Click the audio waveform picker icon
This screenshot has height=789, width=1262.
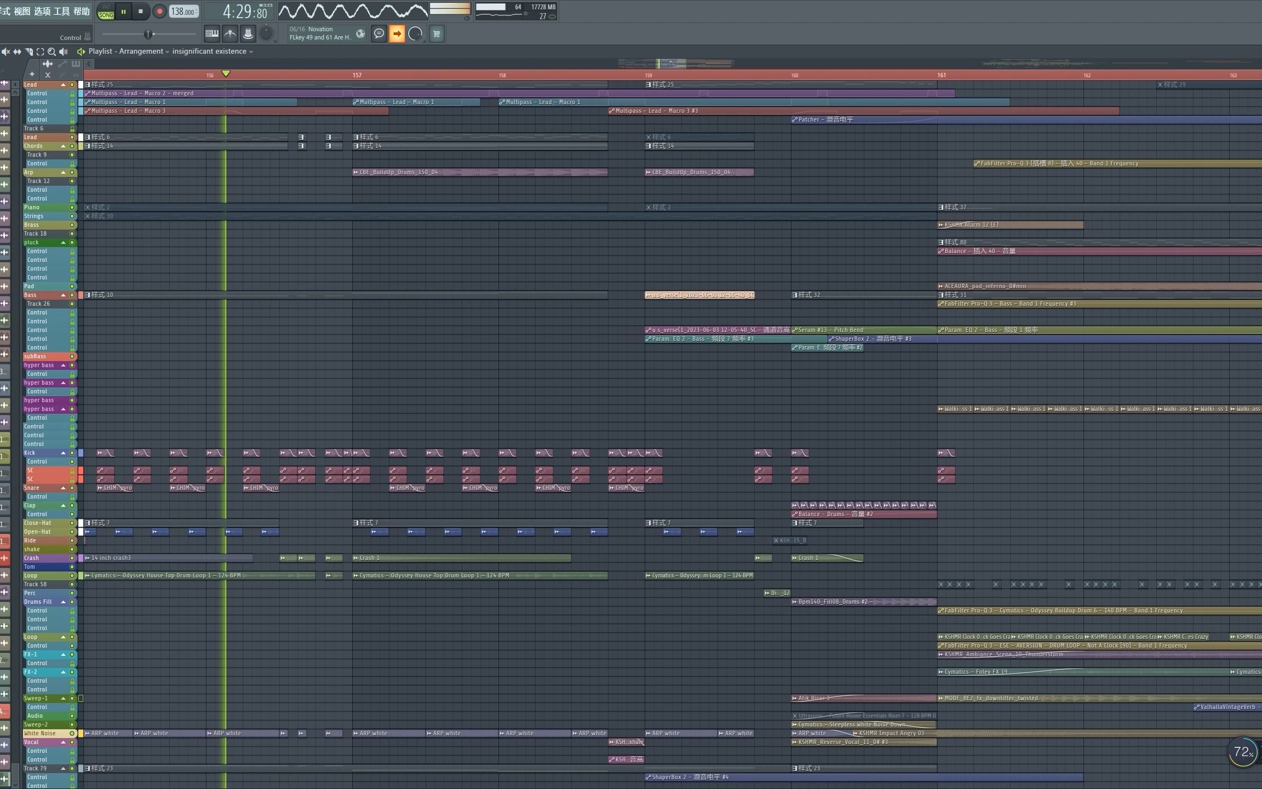(x=48, y=64)
